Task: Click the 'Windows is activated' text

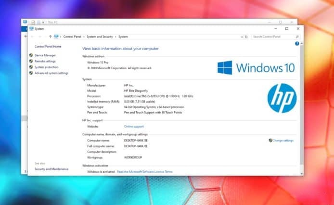Action: [x=101, y=172]
